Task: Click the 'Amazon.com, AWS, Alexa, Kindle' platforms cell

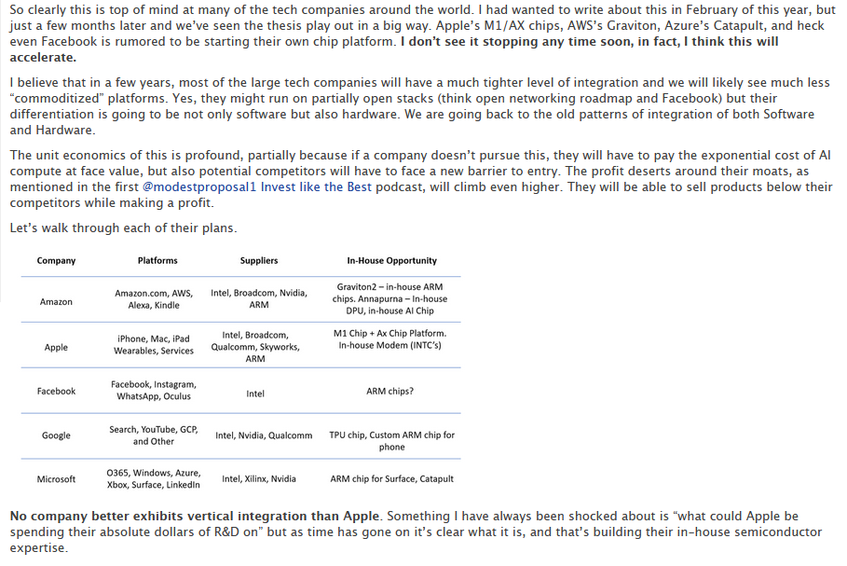Action: 154,299
